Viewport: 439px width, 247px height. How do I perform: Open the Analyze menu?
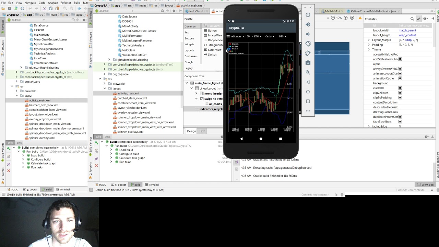coord(53,3)
